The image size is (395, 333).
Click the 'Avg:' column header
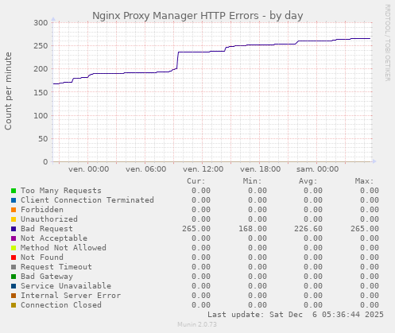308,181
